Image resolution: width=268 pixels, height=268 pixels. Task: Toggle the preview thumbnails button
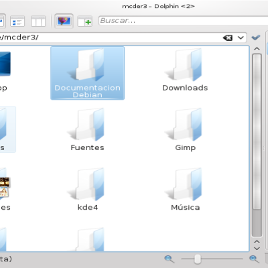point(64,21)
